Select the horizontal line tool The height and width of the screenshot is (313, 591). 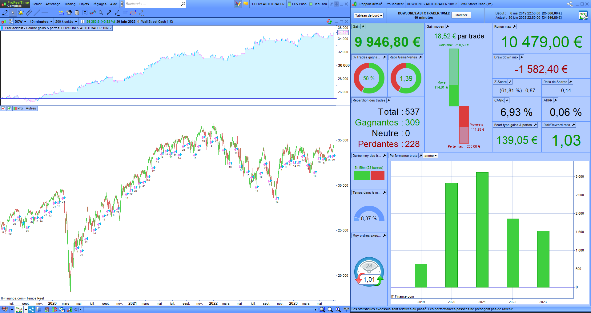[x=45, y=13]
